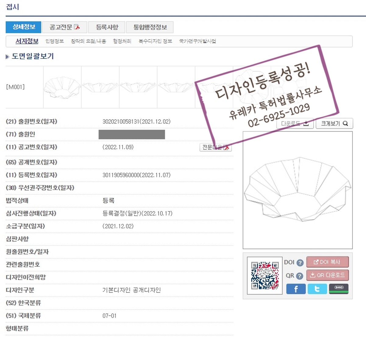Share the design on Twitter
The height and width of the screenshot is (341, 366).
point(317,289)
